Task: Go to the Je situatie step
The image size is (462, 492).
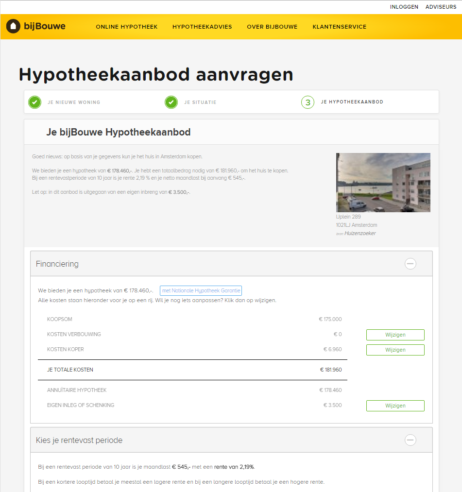Action: click(200, 102)
